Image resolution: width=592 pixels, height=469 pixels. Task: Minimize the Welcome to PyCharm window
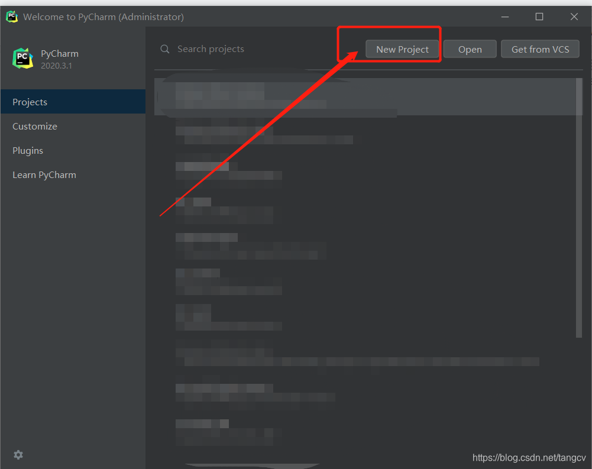505,17
